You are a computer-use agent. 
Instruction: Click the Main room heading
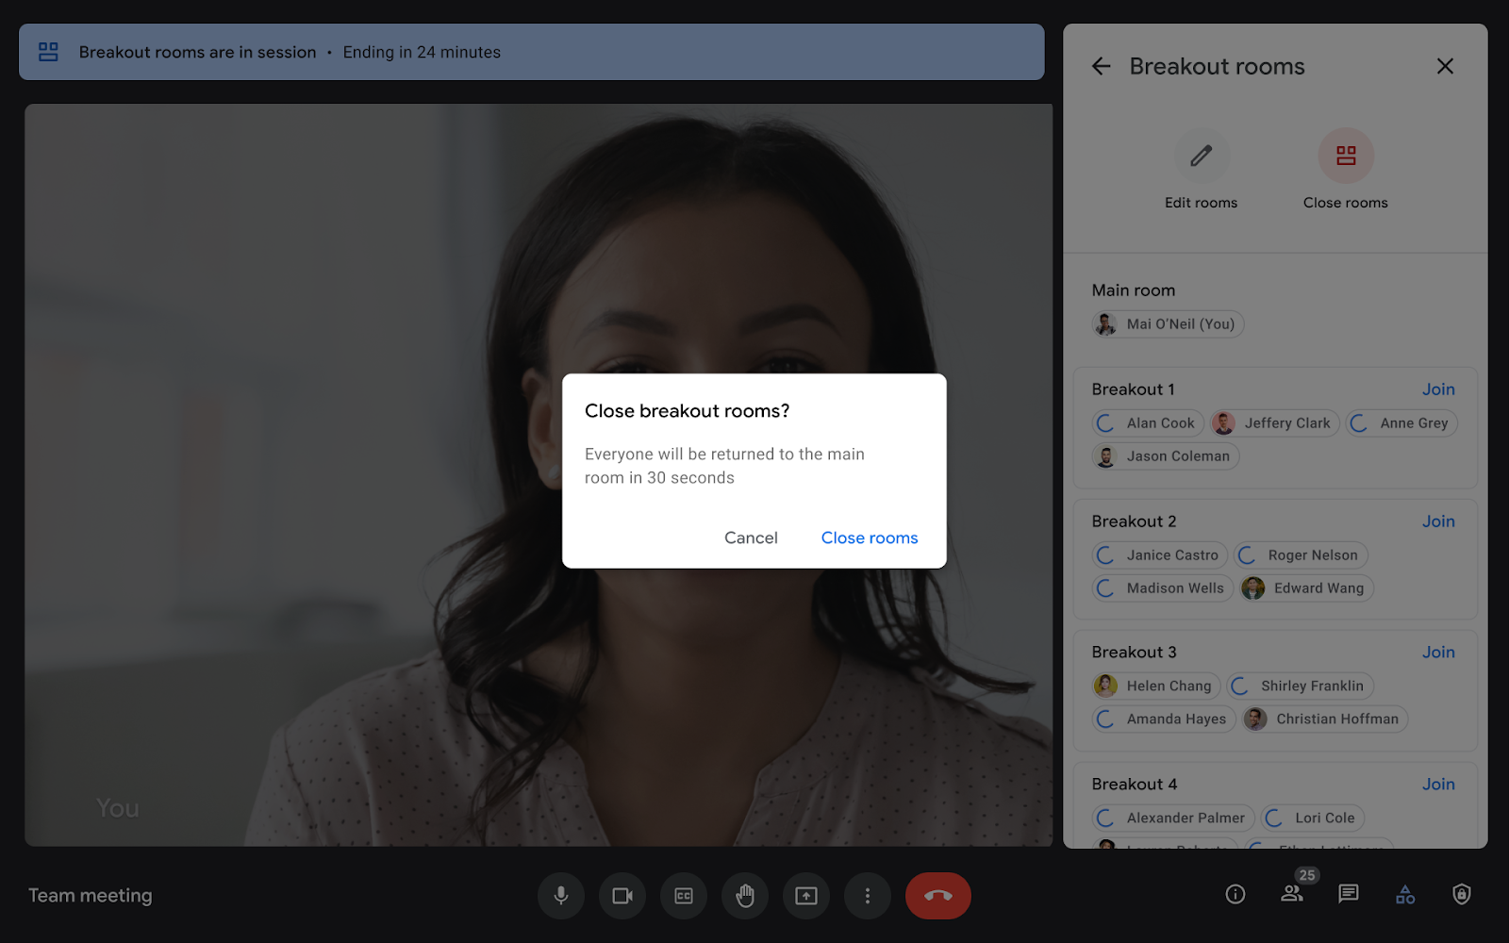(x=1134, y=290)
